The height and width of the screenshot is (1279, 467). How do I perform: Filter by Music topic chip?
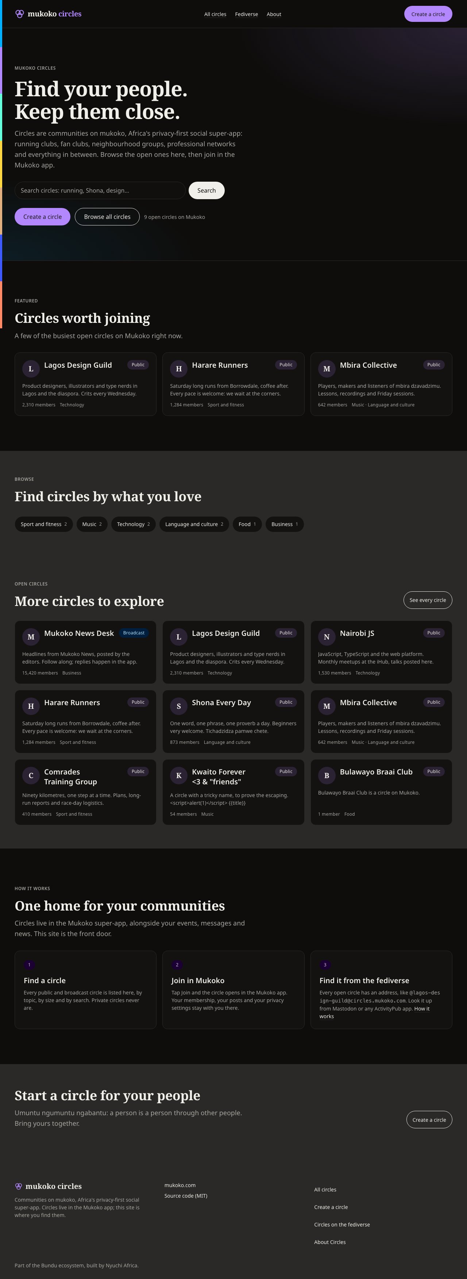(x=92, y=524)
